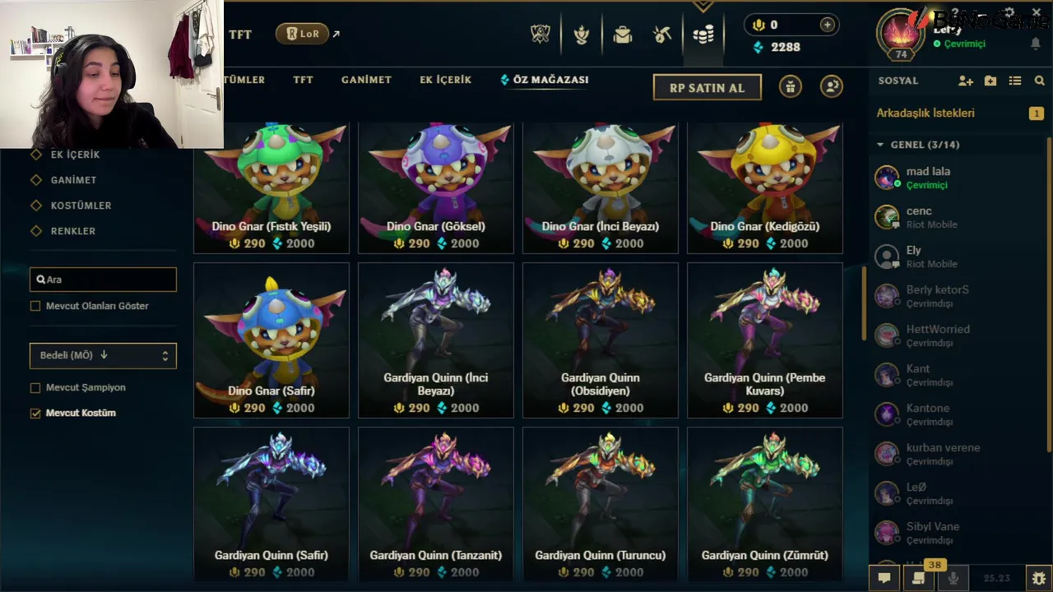This screenshot has width=1053, height=592.
Task: Check the Mevcut Şampiyon checkbox
Action: tap(35, 387)
